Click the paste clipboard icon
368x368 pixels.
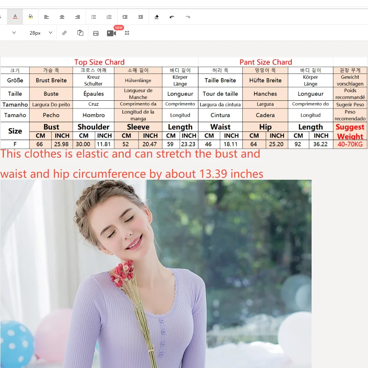click(x=80, y=33)
